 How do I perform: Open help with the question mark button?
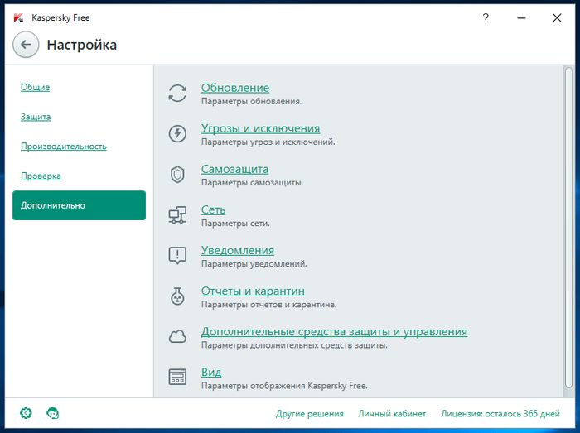click(x=485, y=17)
